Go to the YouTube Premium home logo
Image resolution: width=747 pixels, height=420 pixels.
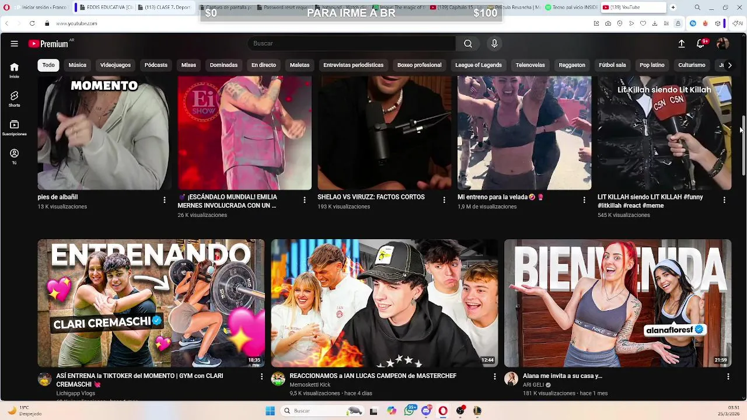tap(49, 44)
